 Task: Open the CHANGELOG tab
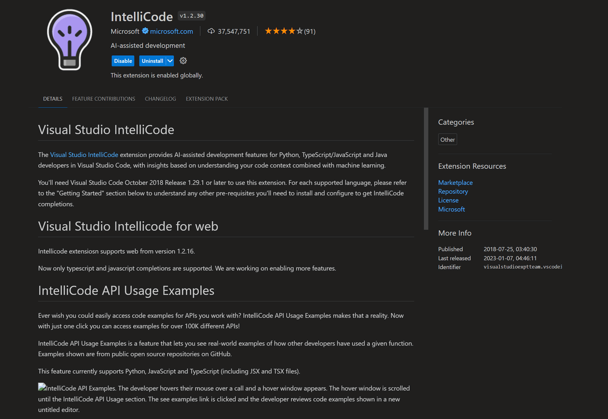click(x=160, y=98)
